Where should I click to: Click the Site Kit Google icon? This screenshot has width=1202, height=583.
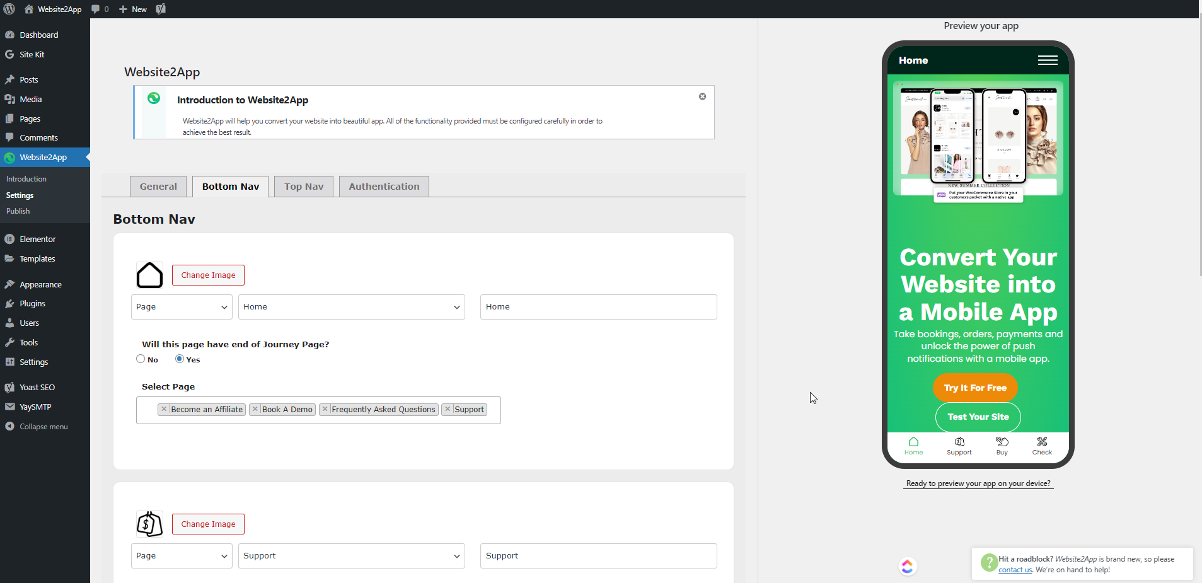9,54
